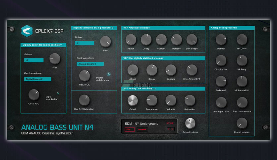Click the Osc2 VOL knob
277x160 pixels.
(x=84, y=76)
